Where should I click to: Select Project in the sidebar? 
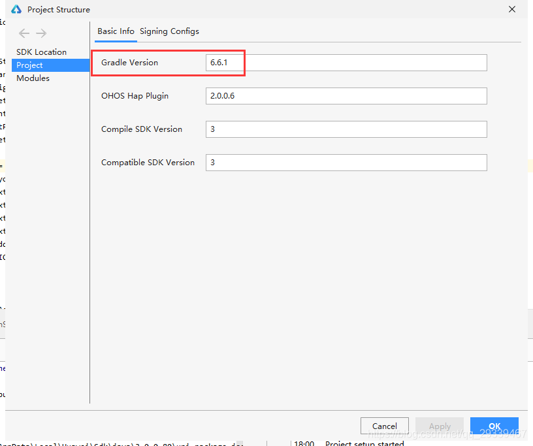click(x=51, y=65)
